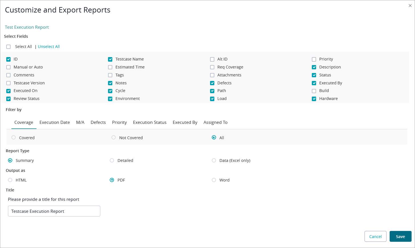Check the Select All checkbox
This screenshot has height=248, width=415.
coord(9,47)
